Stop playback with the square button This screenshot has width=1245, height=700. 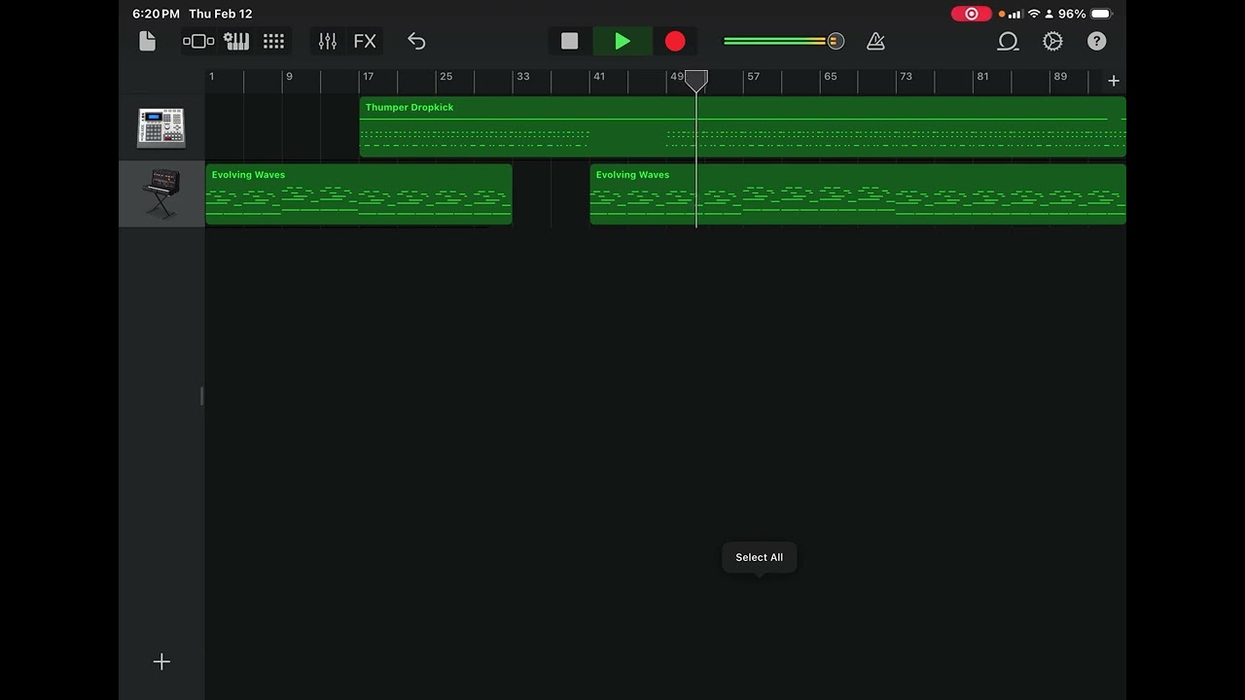coord(570,41)
